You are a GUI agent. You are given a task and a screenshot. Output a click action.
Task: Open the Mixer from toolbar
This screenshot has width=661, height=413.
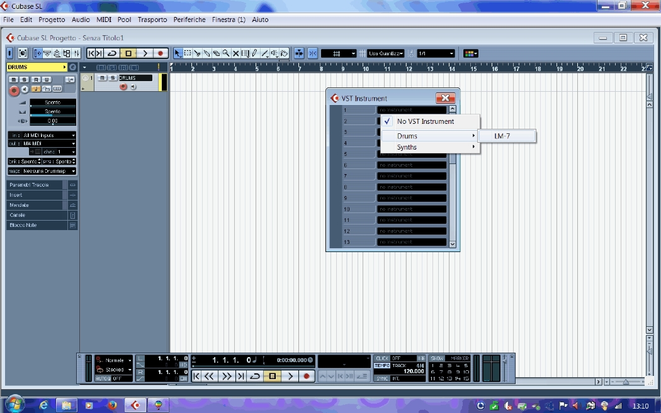[x=76, y=53]
